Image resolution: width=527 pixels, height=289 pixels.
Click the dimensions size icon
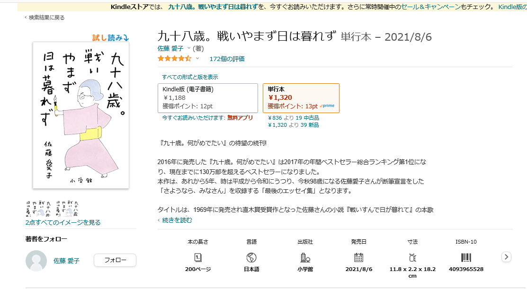click(412, 257)
